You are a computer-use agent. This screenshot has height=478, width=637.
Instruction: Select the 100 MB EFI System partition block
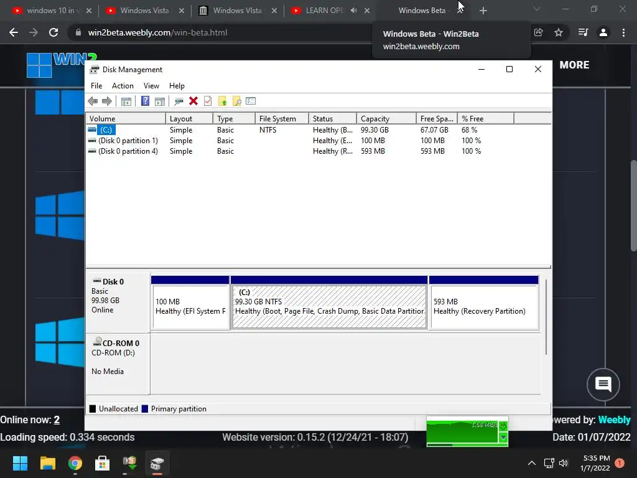pos(190,303)
